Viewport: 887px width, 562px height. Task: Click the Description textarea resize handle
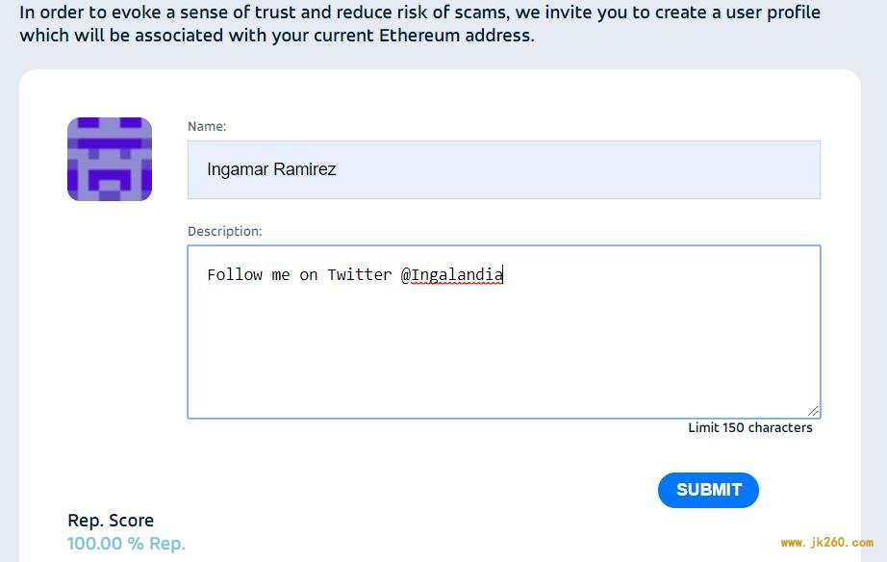click(813, 411)
